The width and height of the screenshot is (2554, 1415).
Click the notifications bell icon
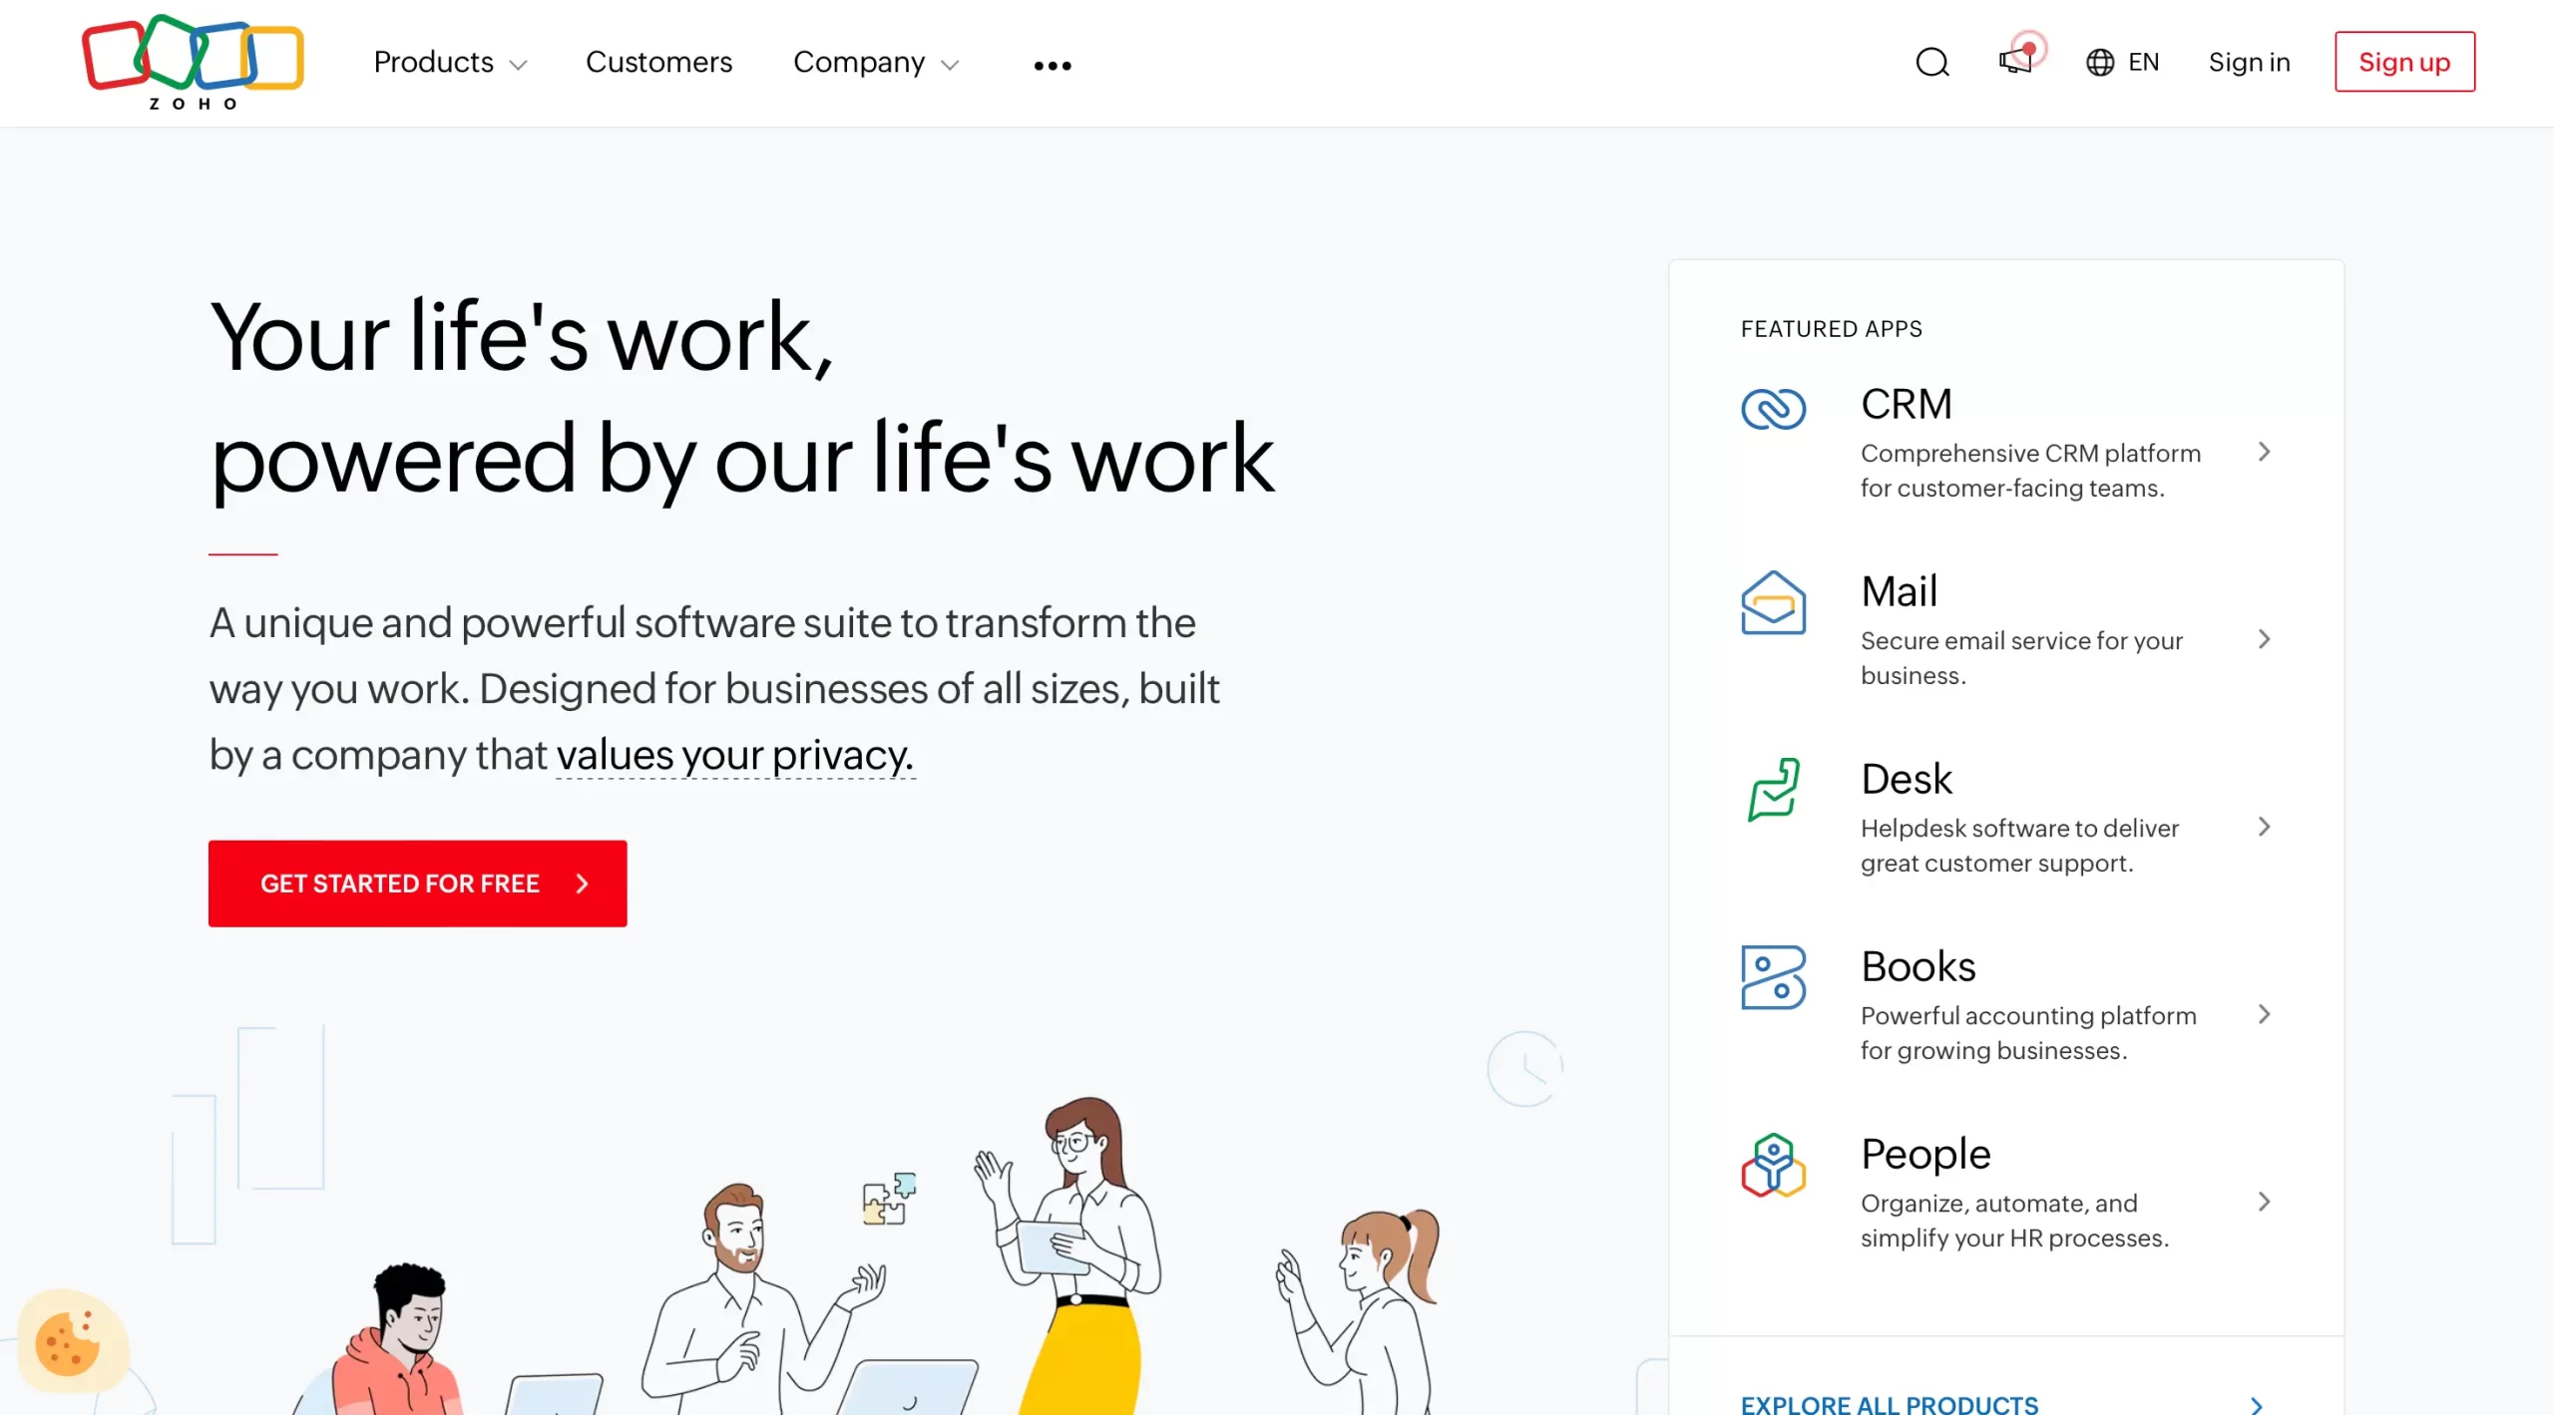click(2015, 61)
